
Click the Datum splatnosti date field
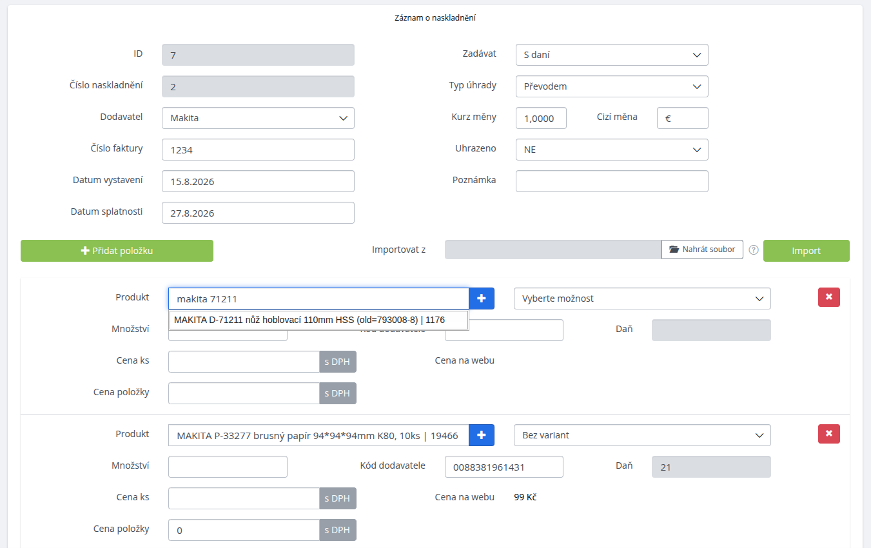tap(258, 213)
